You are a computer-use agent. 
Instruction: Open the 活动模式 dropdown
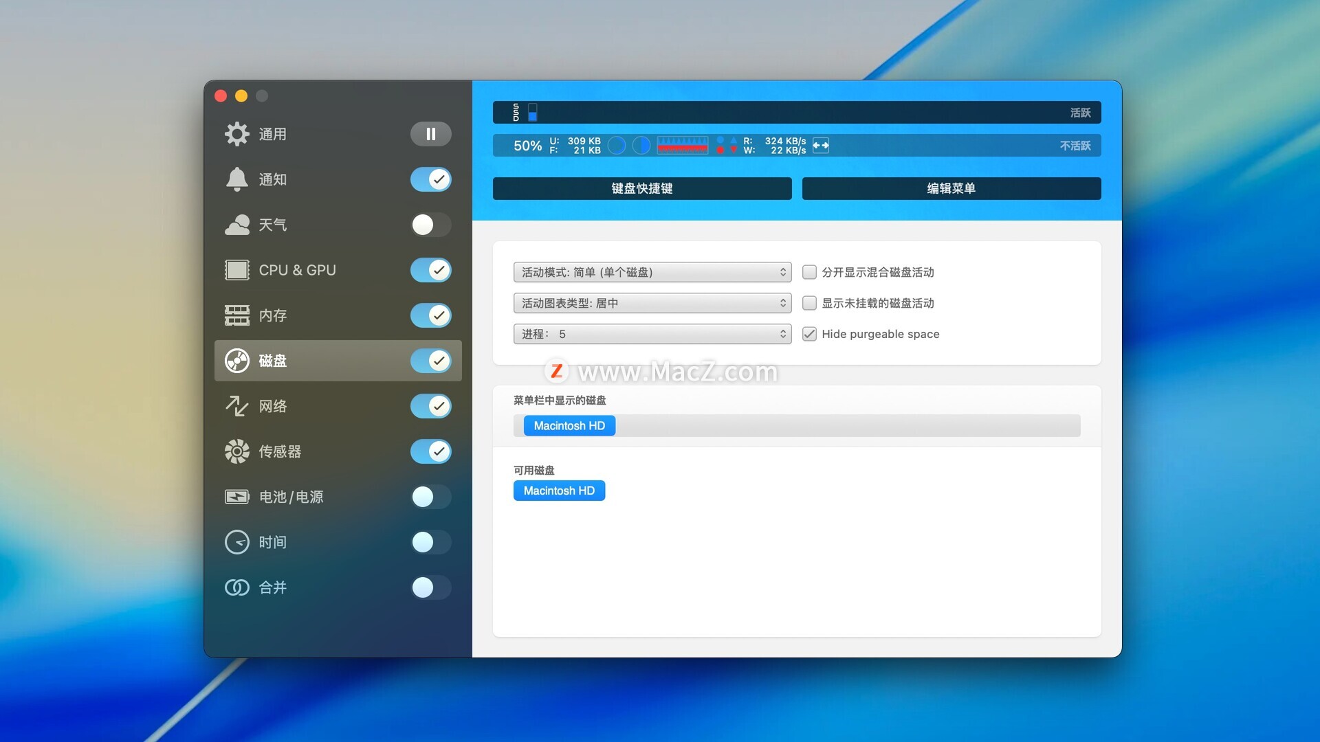pyautogui.click(x=652, y=272)
